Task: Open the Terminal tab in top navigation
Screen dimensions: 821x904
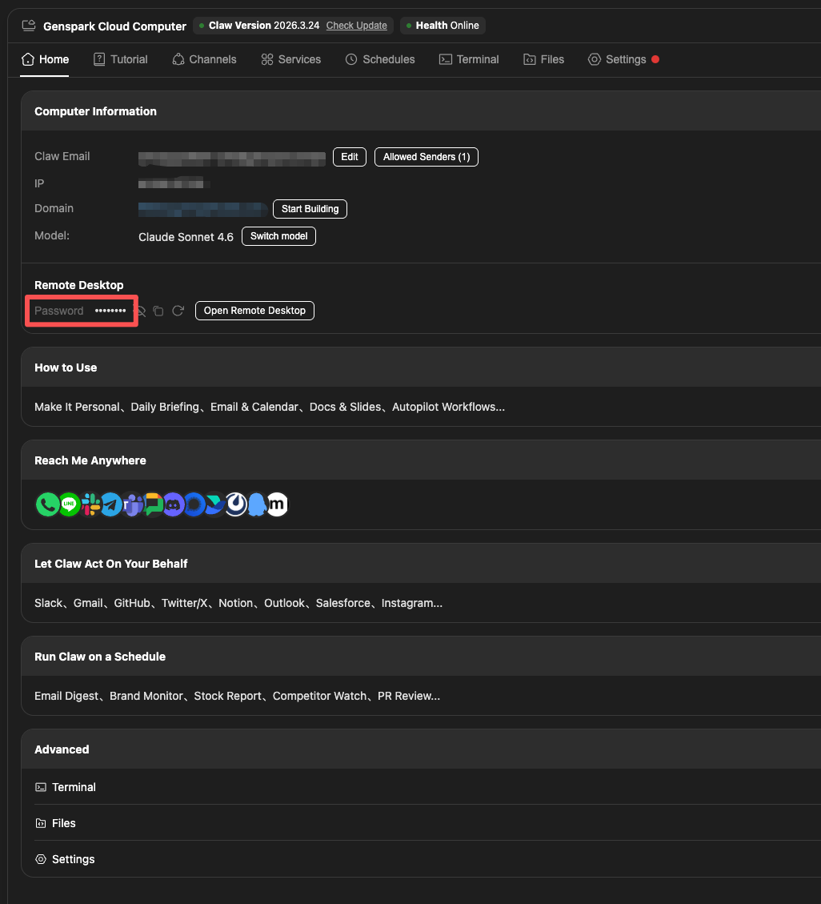Action: pyautogui.click(x=469, y=59)
